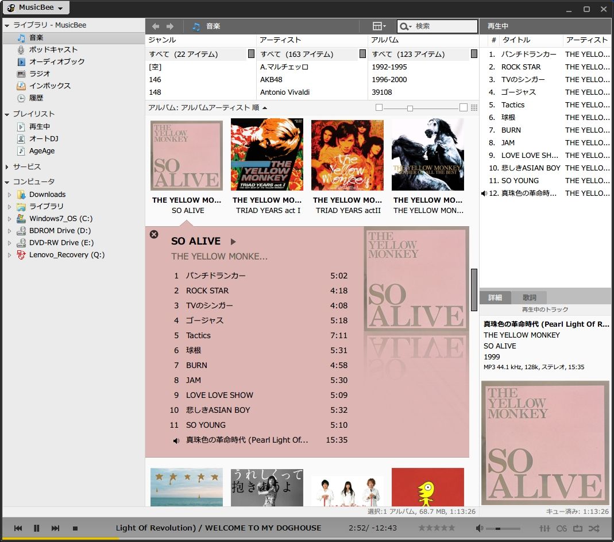Collapse the コンピュータ section
The width and height of the screenshot is (614, 542).
[x=7, y=182]
